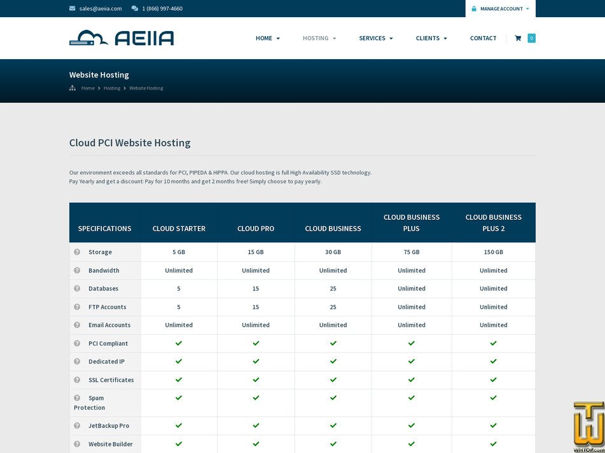
Task: Go to the Contact page
Action: [483, 38]
